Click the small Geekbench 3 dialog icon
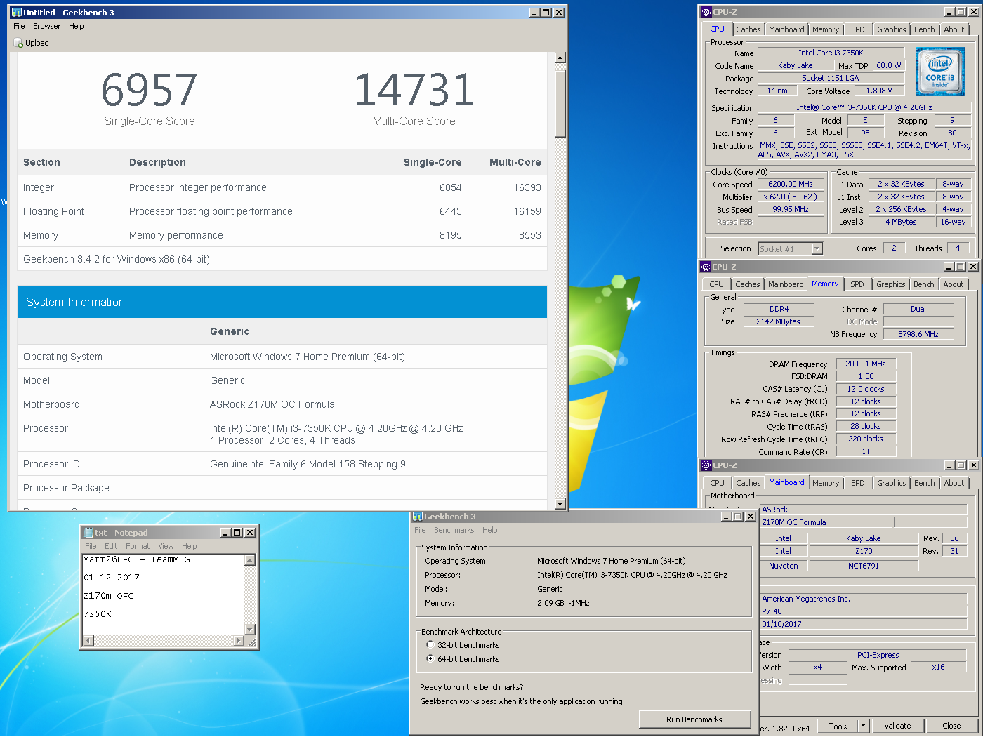983x737 pixels. click(418, 517)
